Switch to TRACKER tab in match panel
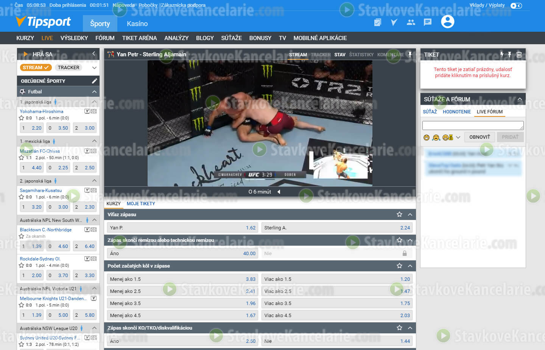 (321, 55)
